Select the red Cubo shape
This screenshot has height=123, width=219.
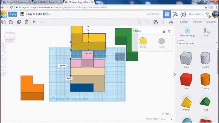[x=186, y=80]
